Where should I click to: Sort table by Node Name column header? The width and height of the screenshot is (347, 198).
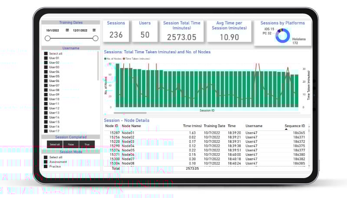(131, 126)
